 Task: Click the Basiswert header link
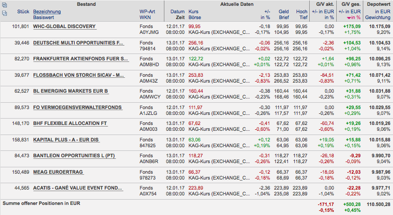pyautogui.click(x=45, y=17)
